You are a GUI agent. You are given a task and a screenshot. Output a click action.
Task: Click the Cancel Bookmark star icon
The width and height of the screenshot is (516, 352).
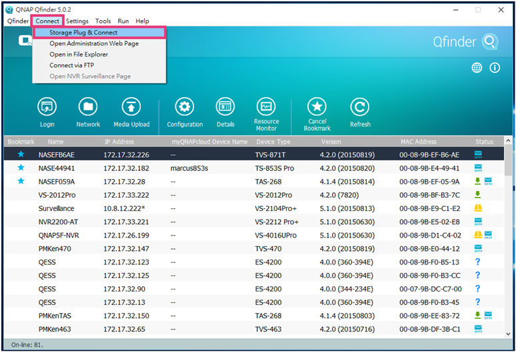(317, 107)
